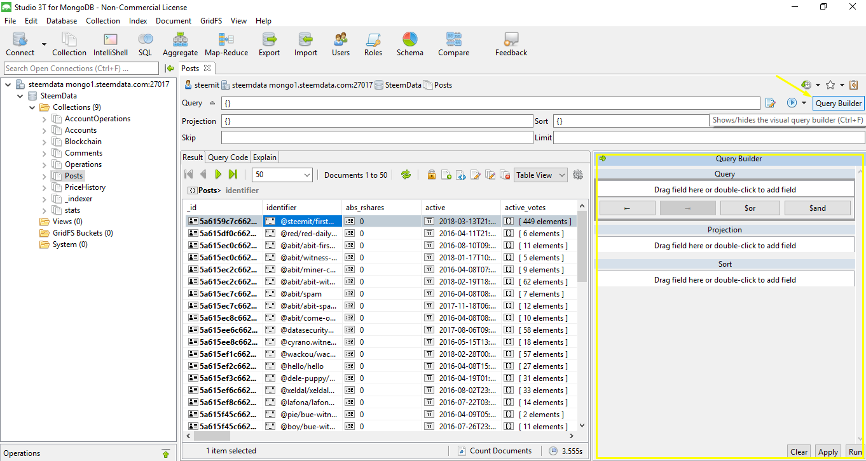Open the Schema explorer

click(x=410, y=44)
